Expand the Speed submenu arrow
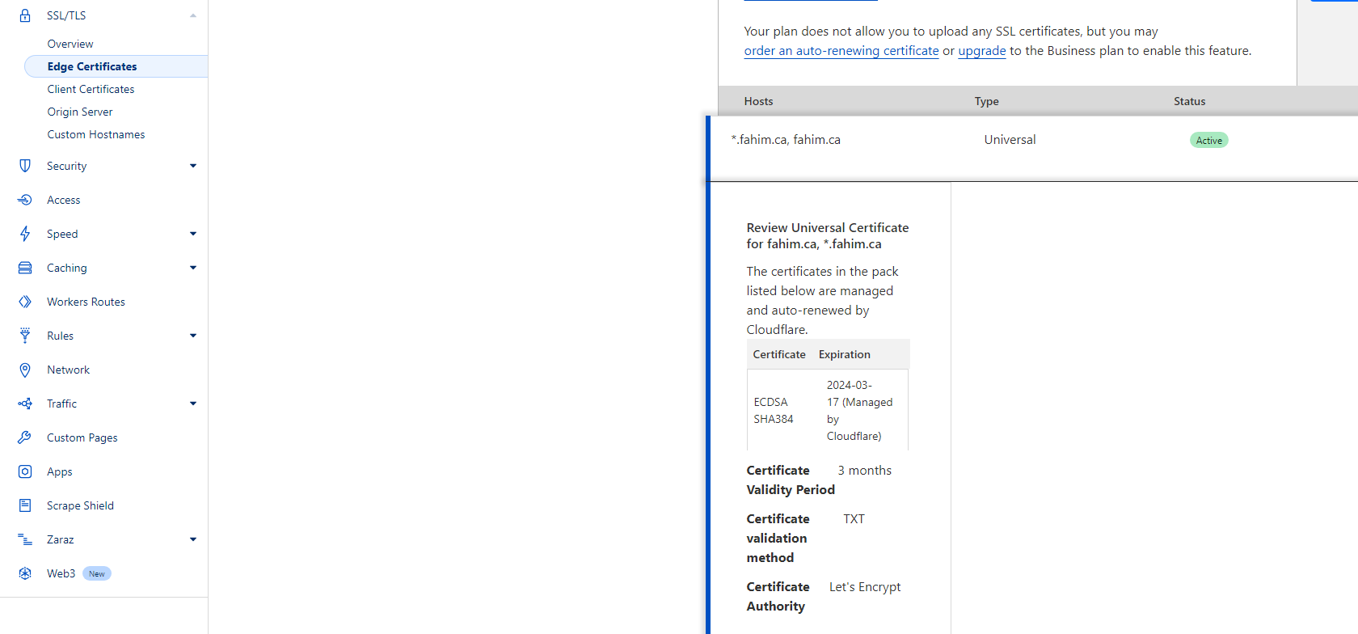1358x634 pixels. (193, 234)
